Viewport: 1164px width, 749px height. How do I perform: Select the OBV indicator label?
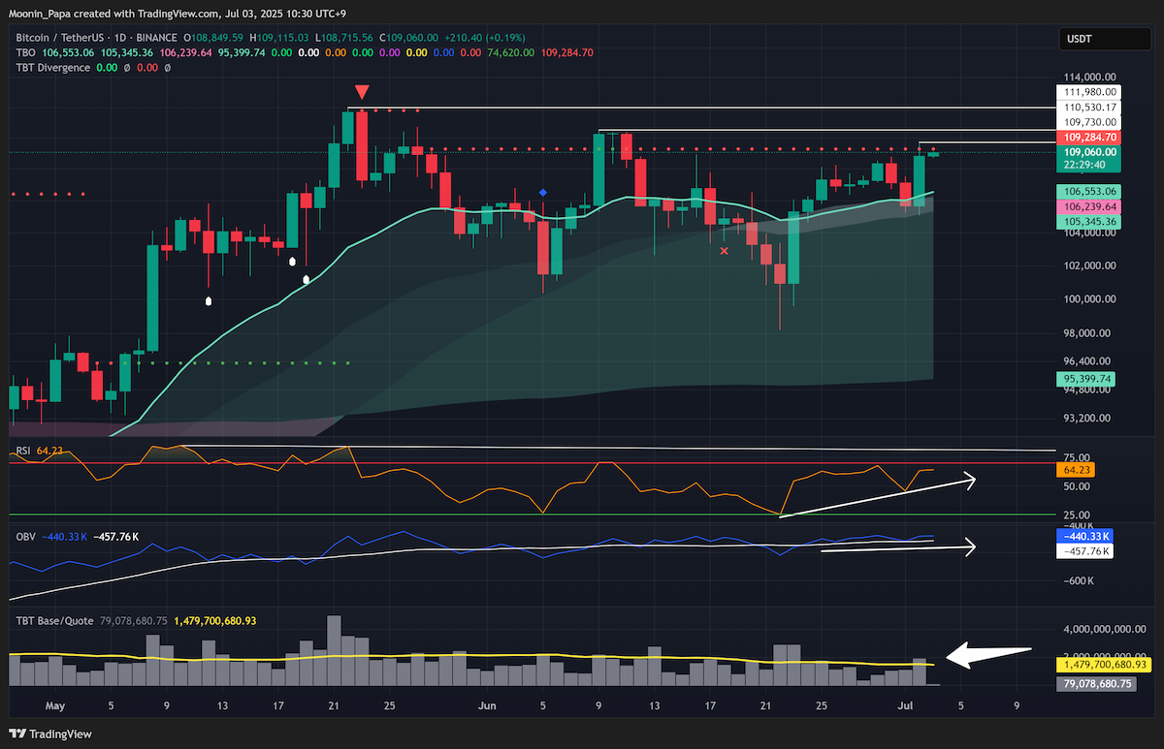pyautogui.click(x=25, y=536)
